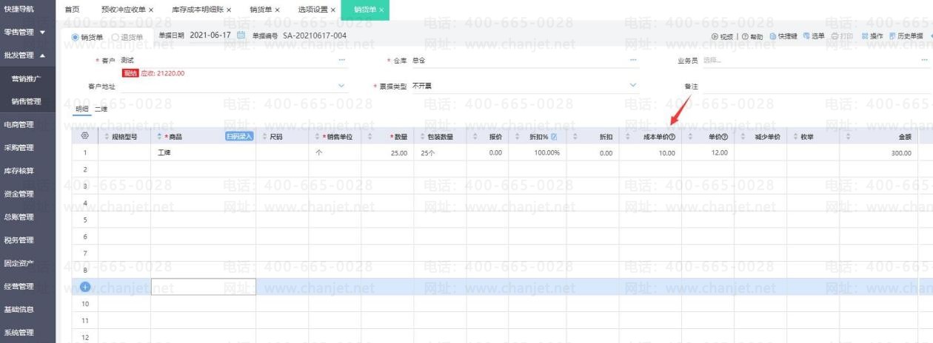Image resolution: width=933 pixels, height=343 pixels.
Task: Click the ellipsis to choose 业务员
Action: (924, 60)
